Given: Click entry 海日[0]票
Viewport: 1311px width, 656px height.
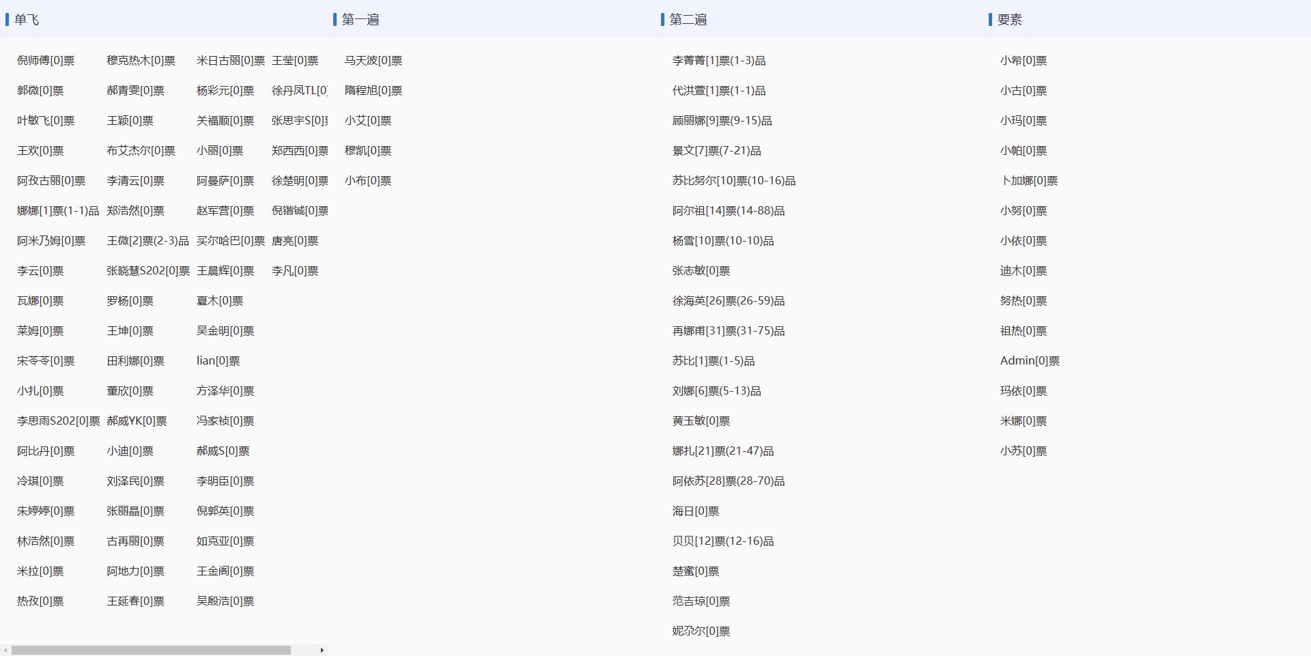Looking at the screenshot, I should pos(696,511).
